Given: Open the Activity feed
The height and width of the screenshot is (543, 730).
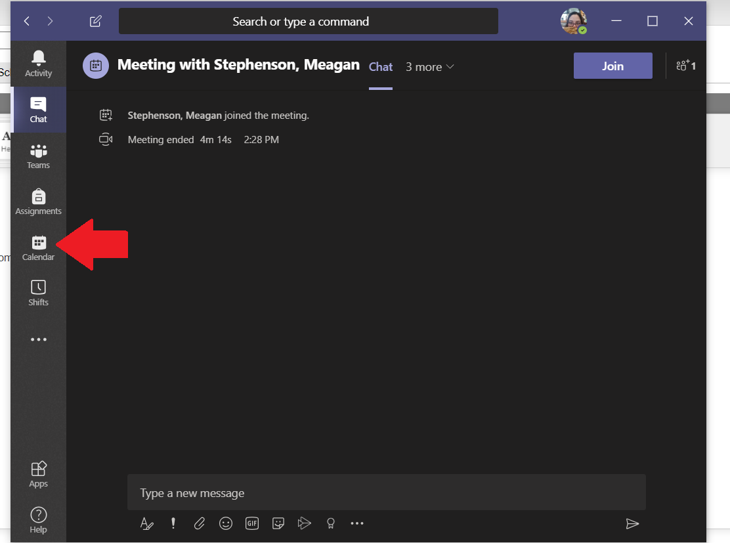Looking at the screenshot, I should tap(38, 63).
